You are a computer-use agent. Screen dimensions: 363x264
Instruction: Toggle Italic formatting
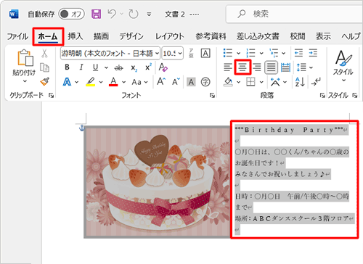[x=81, y=67]
